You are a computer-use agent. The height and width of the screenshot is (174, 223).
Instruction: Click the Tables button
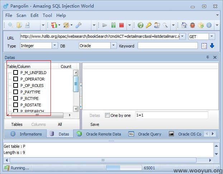[17, 124]
